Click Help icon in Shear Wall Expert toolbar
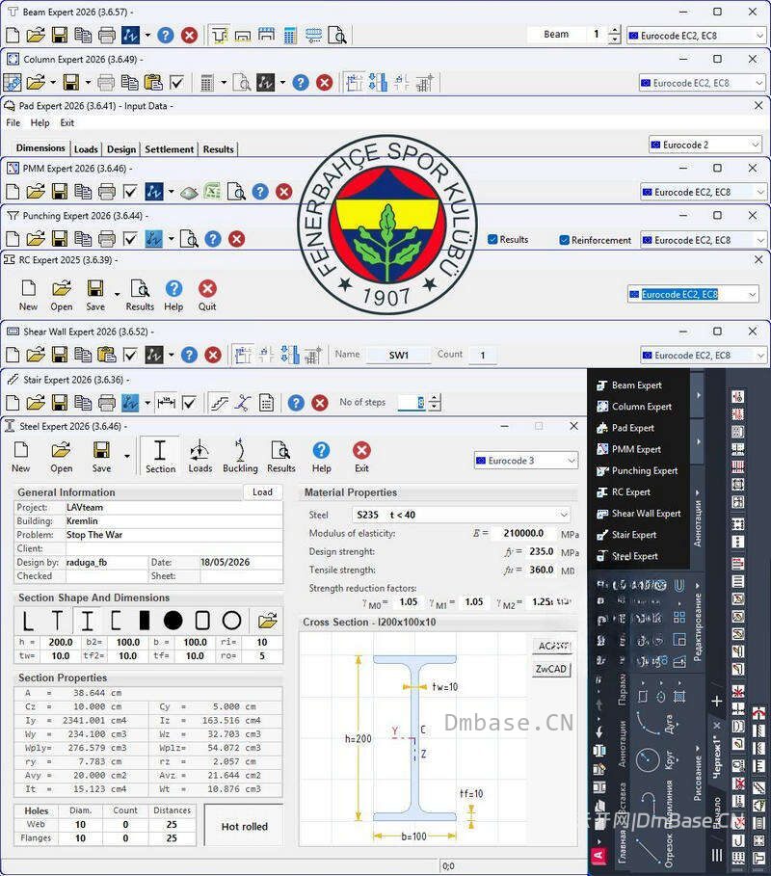The image size is (771, 876). tap(190, 355)
